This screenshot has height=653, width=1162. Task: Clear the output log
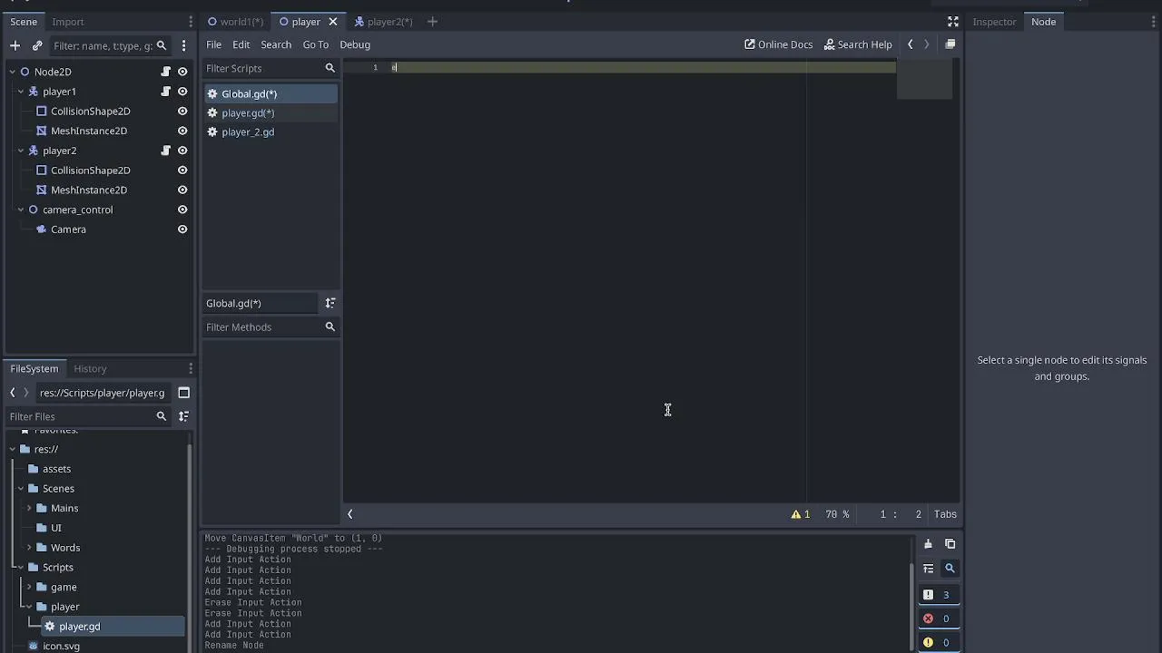(928, 544)
